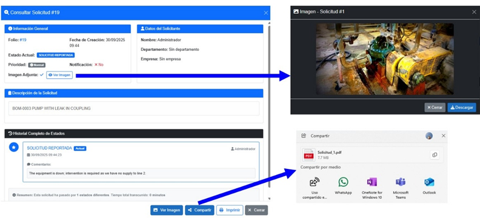The width and height of the screenshot is (480, 218).
Task: Click the description text box BOM-0003 PUMP
Action: 134,108
